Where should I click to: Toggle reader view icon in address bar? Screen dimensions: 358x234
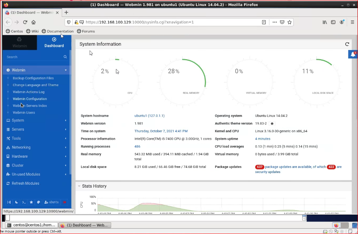click(x=264, y=22)
